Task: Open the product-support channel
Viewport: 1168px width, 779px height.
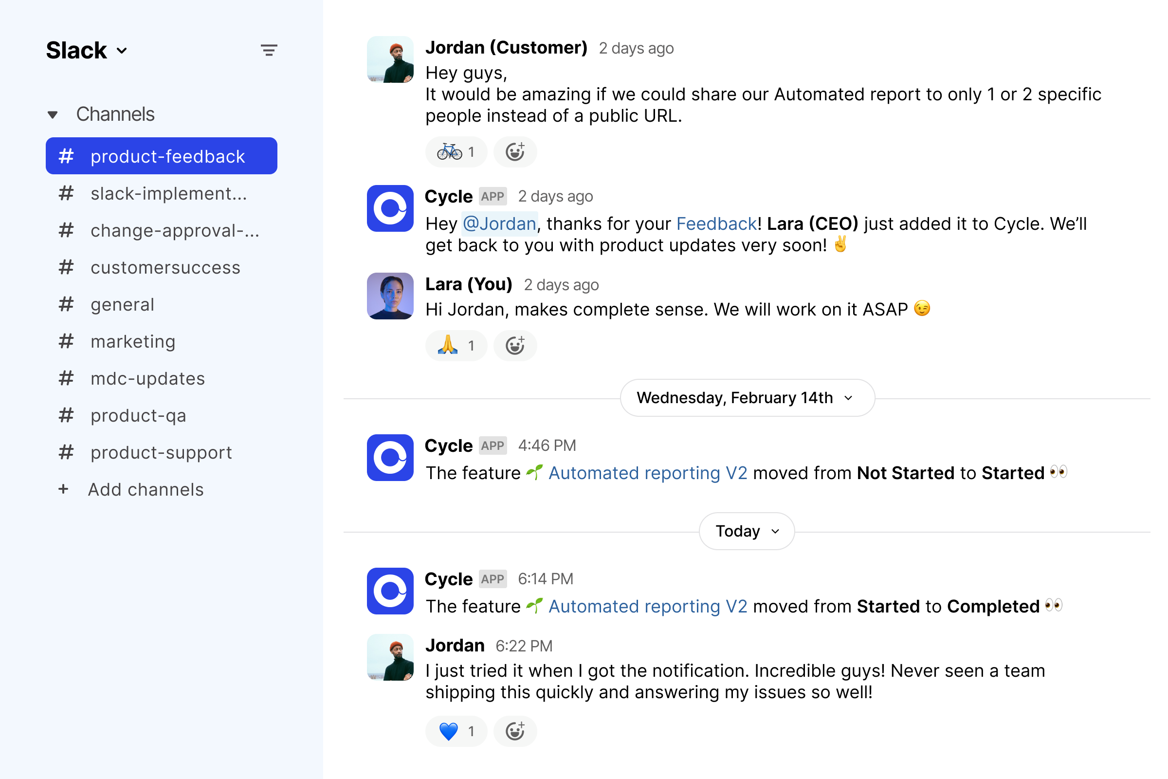Action: tap(162, 452)
